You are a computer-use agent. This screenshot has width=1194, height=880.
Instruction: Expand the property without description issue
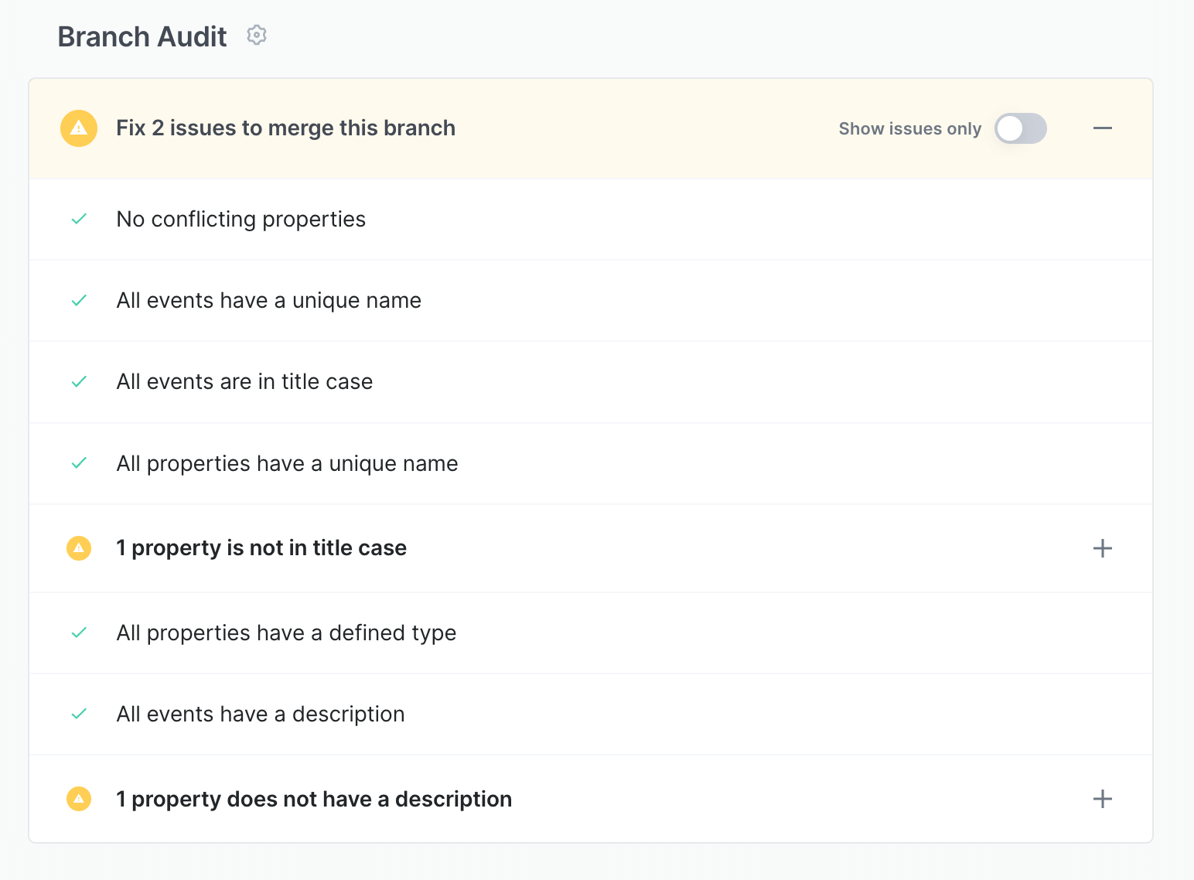[x=1104, y=798]
